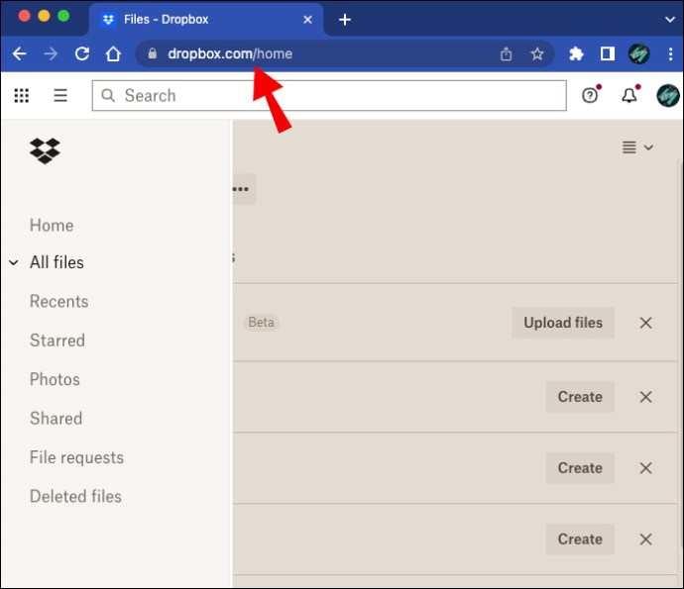The image size is (684, 589).
Task: Collapse the All files tree chevron
Action: point(14,263)
